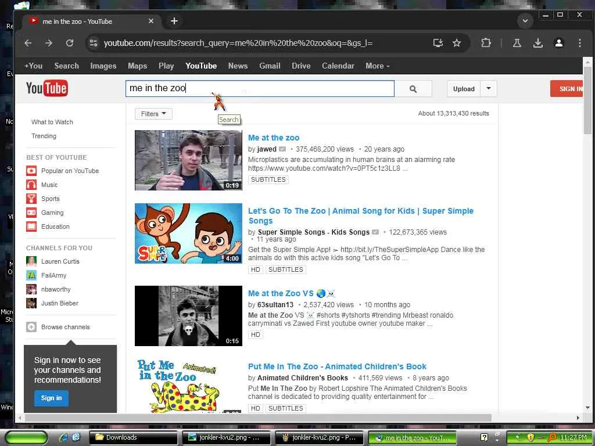Open a new browser tab
This screenshot has width=595, height=446.
point(174,21)
